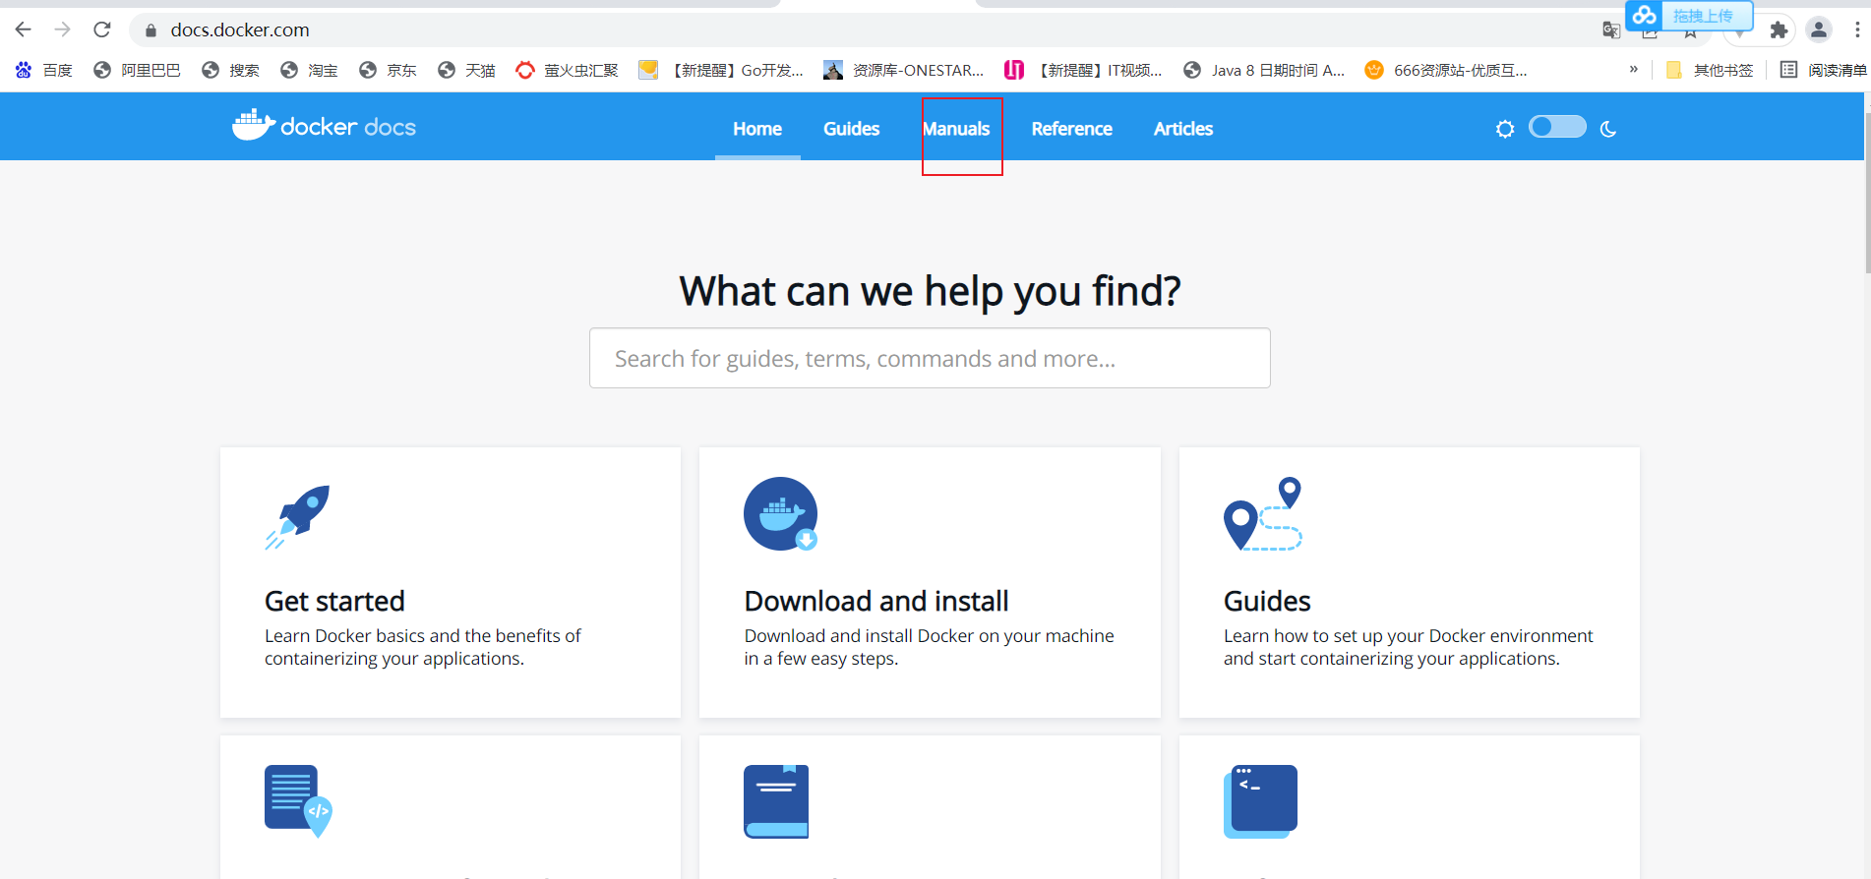Click the Baidu cloud drag-upload widget

1689,16
